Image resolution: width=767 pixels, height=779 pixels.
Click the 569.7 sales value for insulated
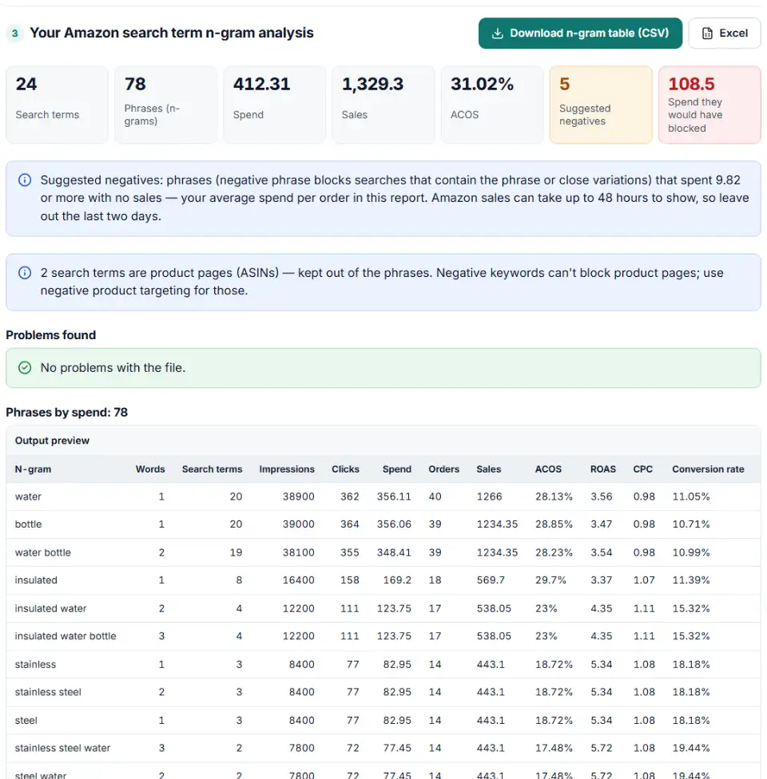[491, 579]
